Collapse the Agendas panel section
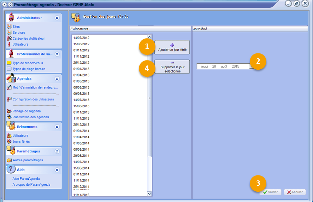Viewport: 313px width, 202px height. point(57,79)
